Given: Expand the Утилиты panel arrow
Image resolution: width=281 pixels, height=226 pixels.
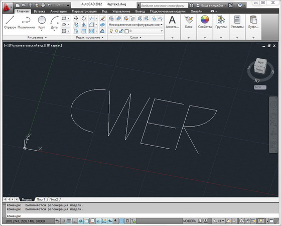Looking at the screenshot, I should [x=237, y=38].
